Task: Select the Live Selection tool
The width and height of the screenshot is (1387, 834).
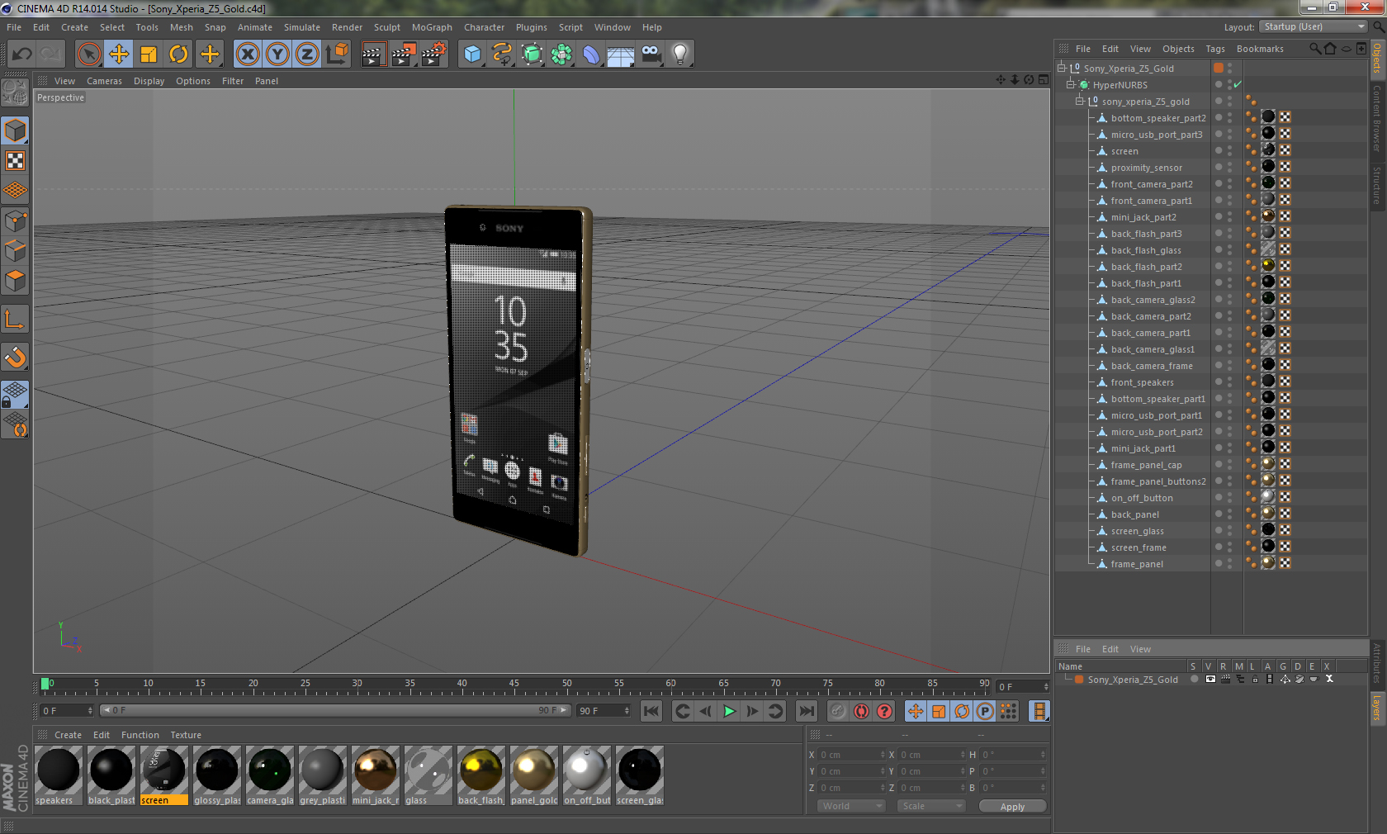Action: [88, 54]
